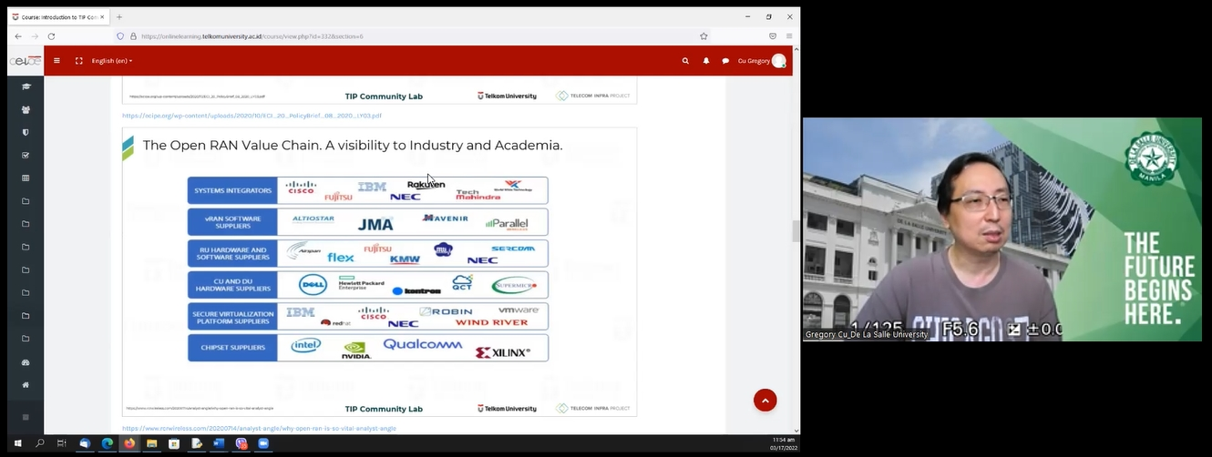Bookmark this page with the star icon
This screenshot has width=1212, height=457.
click(704, 36)
